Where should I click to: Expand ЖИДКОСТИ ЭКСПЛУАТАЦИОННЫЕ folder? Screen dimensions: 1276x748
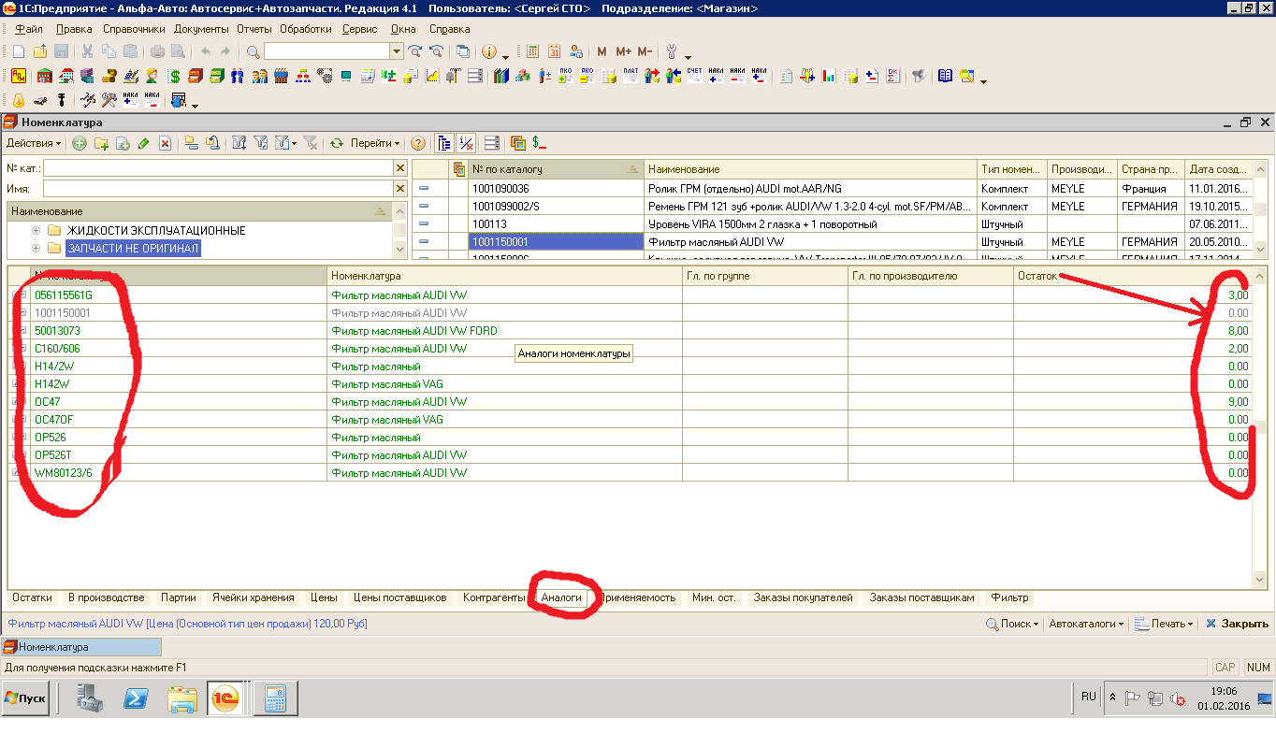(x=36, y=230)
